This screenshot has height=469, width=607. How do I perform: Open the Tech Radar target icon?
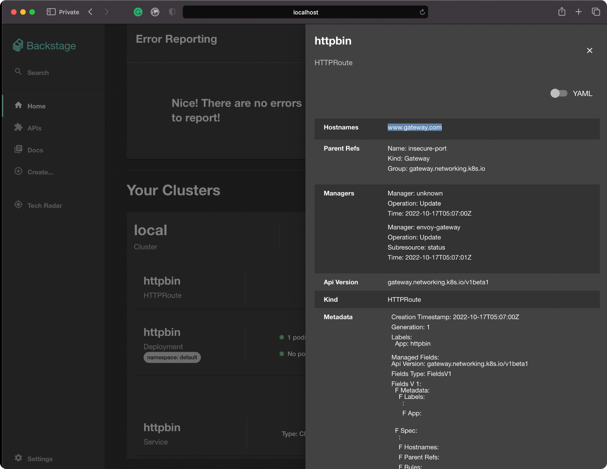click(18, 205)
